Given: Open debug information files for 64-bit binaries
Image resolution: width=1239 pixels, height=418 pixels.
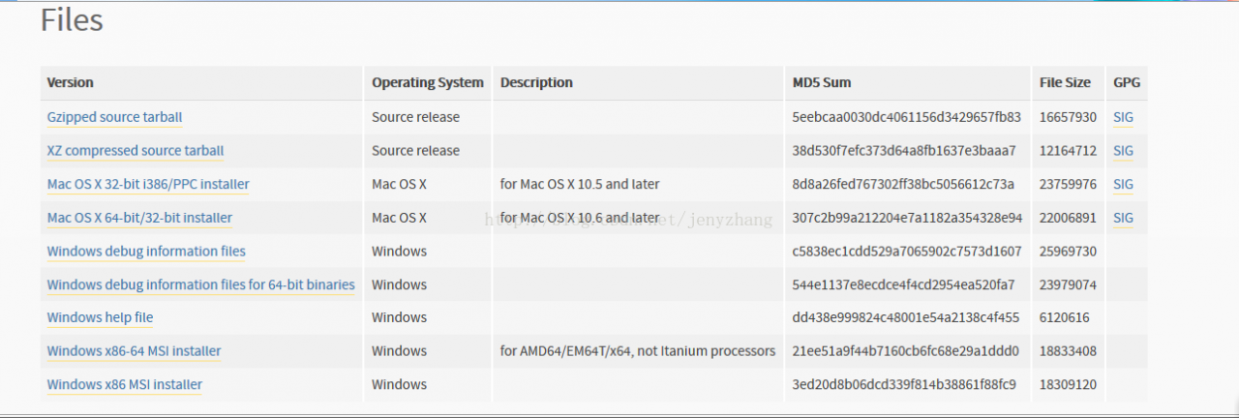Looking at the screenshot, I should (x=200, y=284).
